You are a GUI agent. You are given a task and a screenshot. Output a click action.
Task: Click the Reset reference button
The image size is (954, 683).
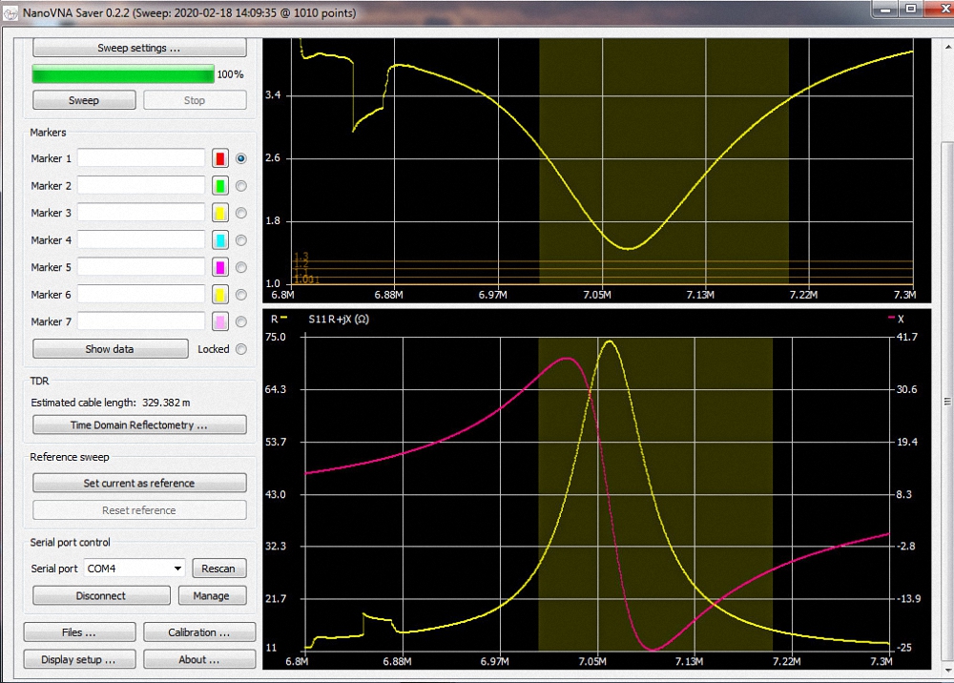point(139,510)
